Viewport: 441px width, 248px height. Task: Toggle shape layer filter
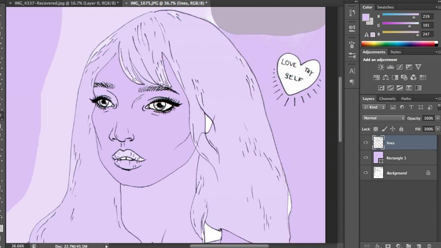420,107
